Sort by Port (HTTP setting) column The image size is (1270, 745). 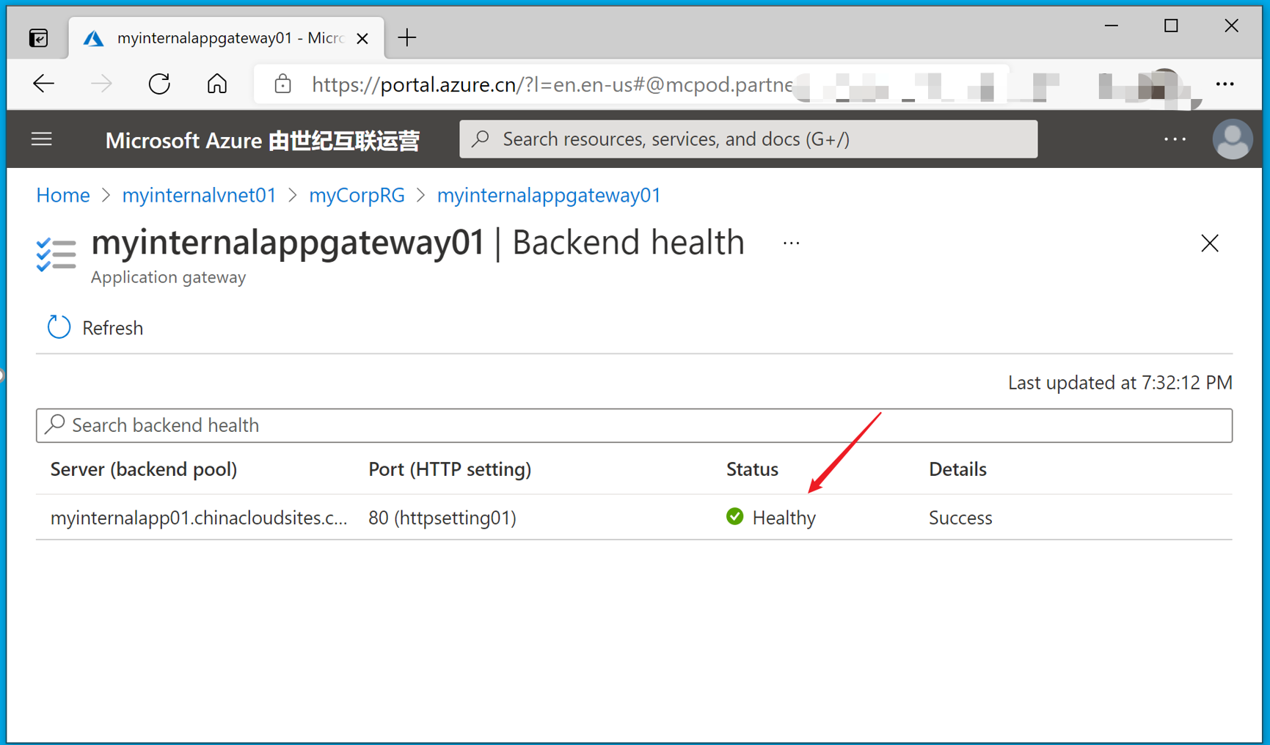[x=450, y=469]
